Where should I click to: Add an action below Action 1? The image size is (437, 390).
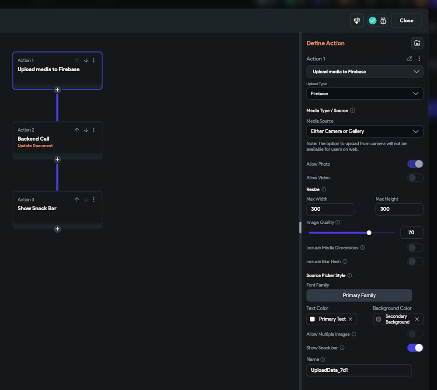click(57, 90)
